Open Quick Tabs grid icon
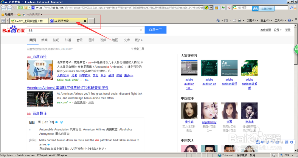 [3, 21]
